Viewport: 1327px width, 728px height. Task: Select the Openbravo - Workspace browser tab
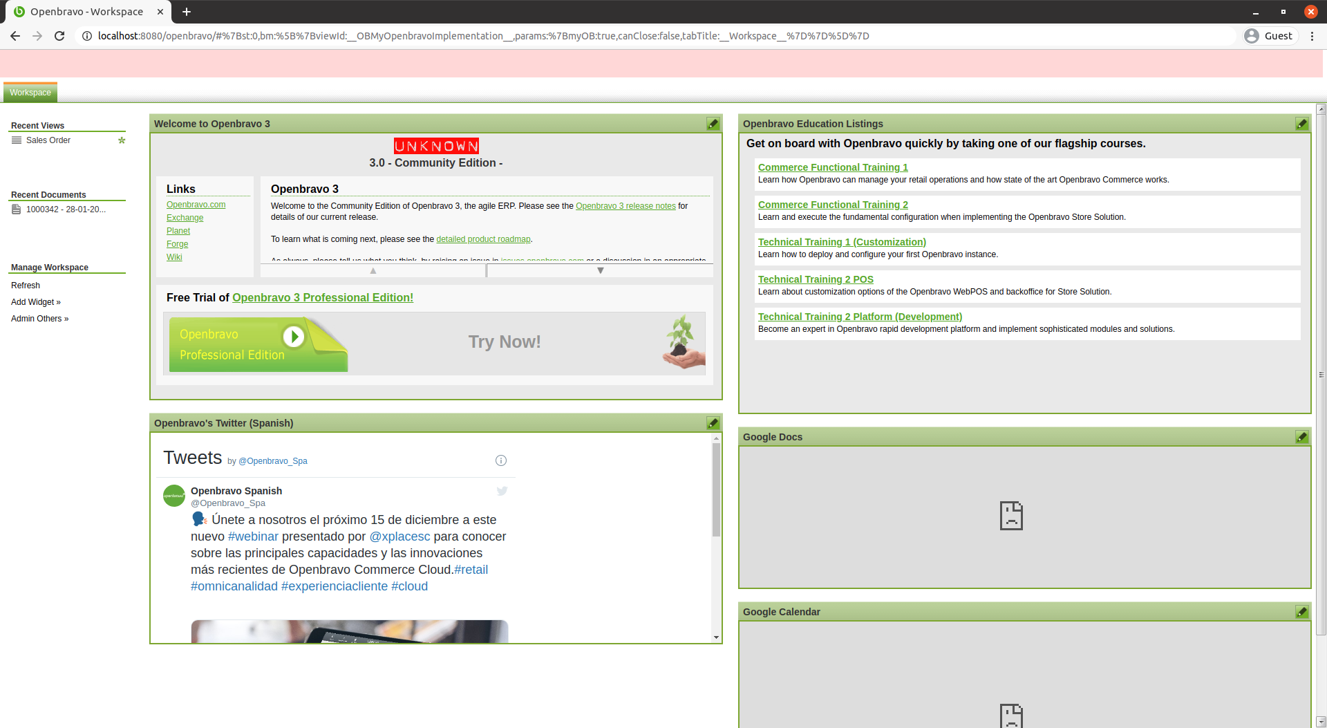[x=87, y=12]
